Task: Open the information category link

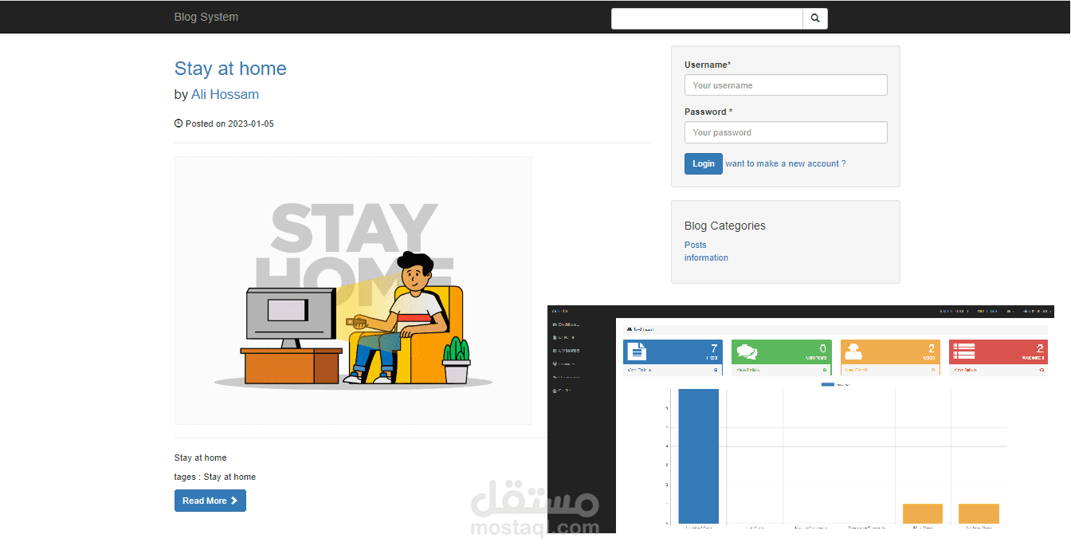Action: coord(706,257)
